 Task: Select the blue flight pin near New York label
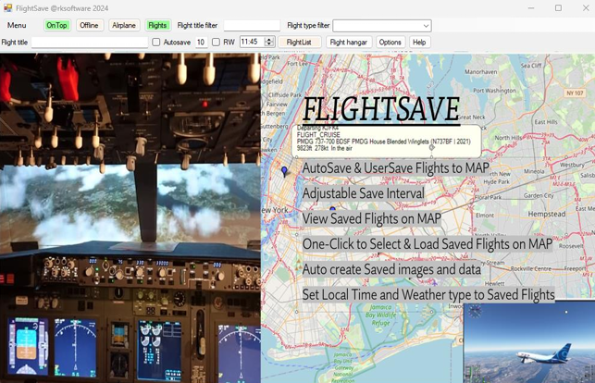[x=333, y=208]
